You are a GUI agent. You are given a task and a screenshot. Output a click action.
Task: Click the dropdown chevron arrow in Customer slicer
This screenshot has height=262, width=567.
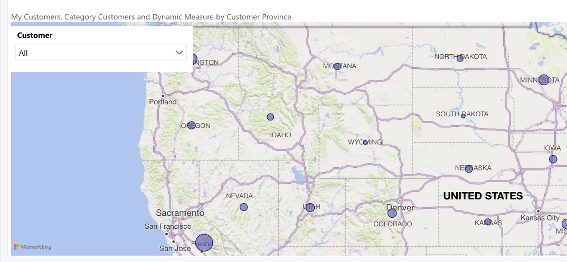tap(179, 53)
